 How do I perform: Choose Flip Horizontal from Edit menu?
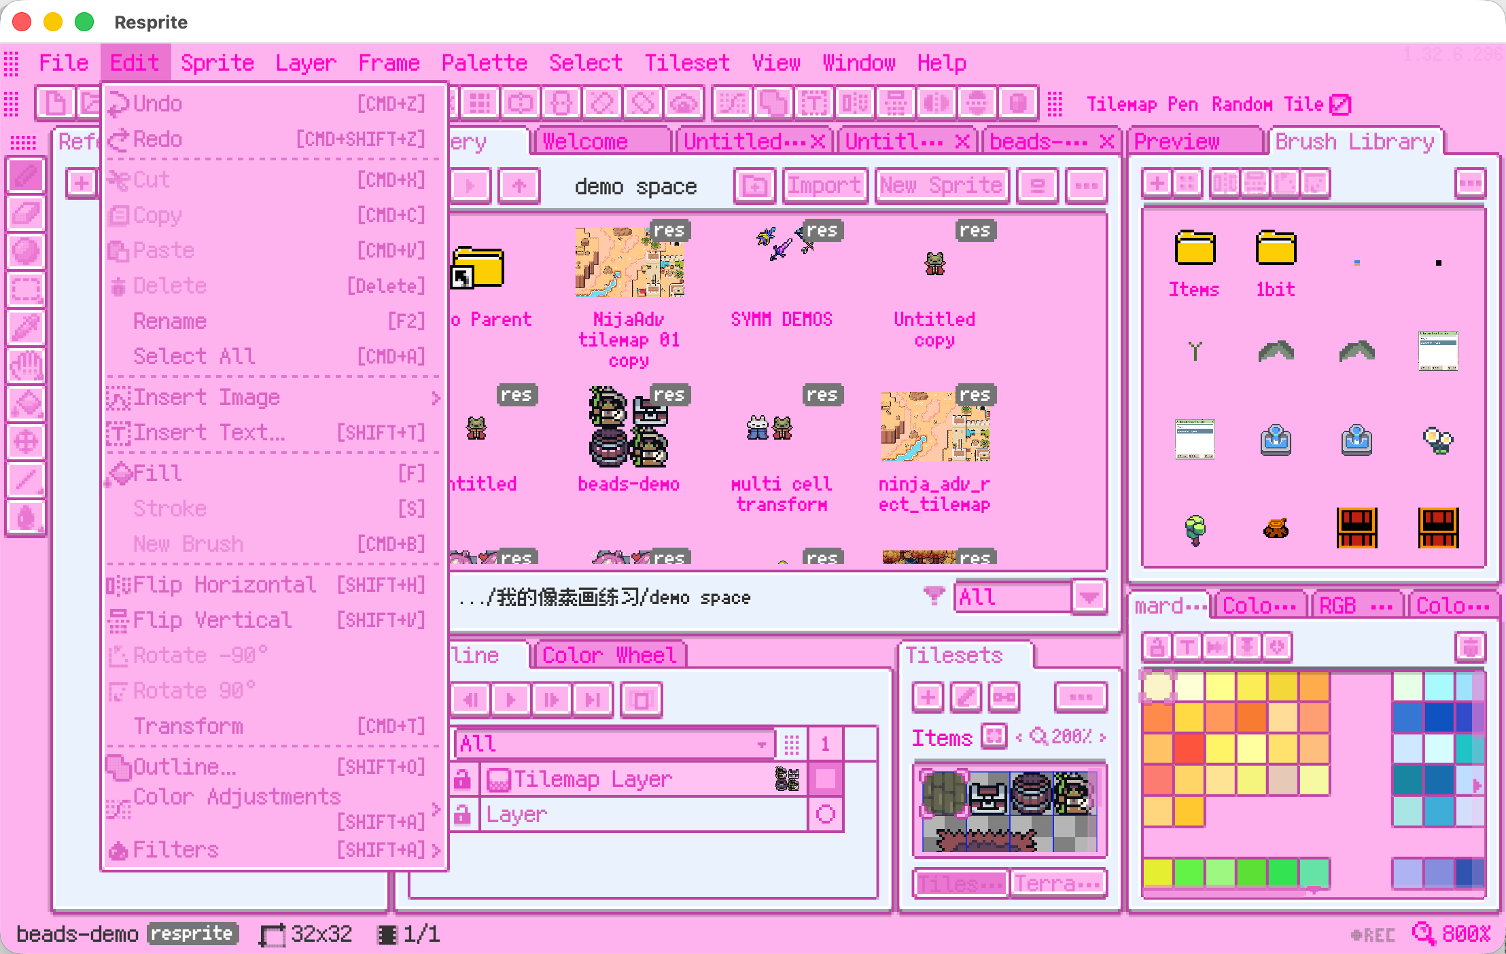[x=275, y=585]
